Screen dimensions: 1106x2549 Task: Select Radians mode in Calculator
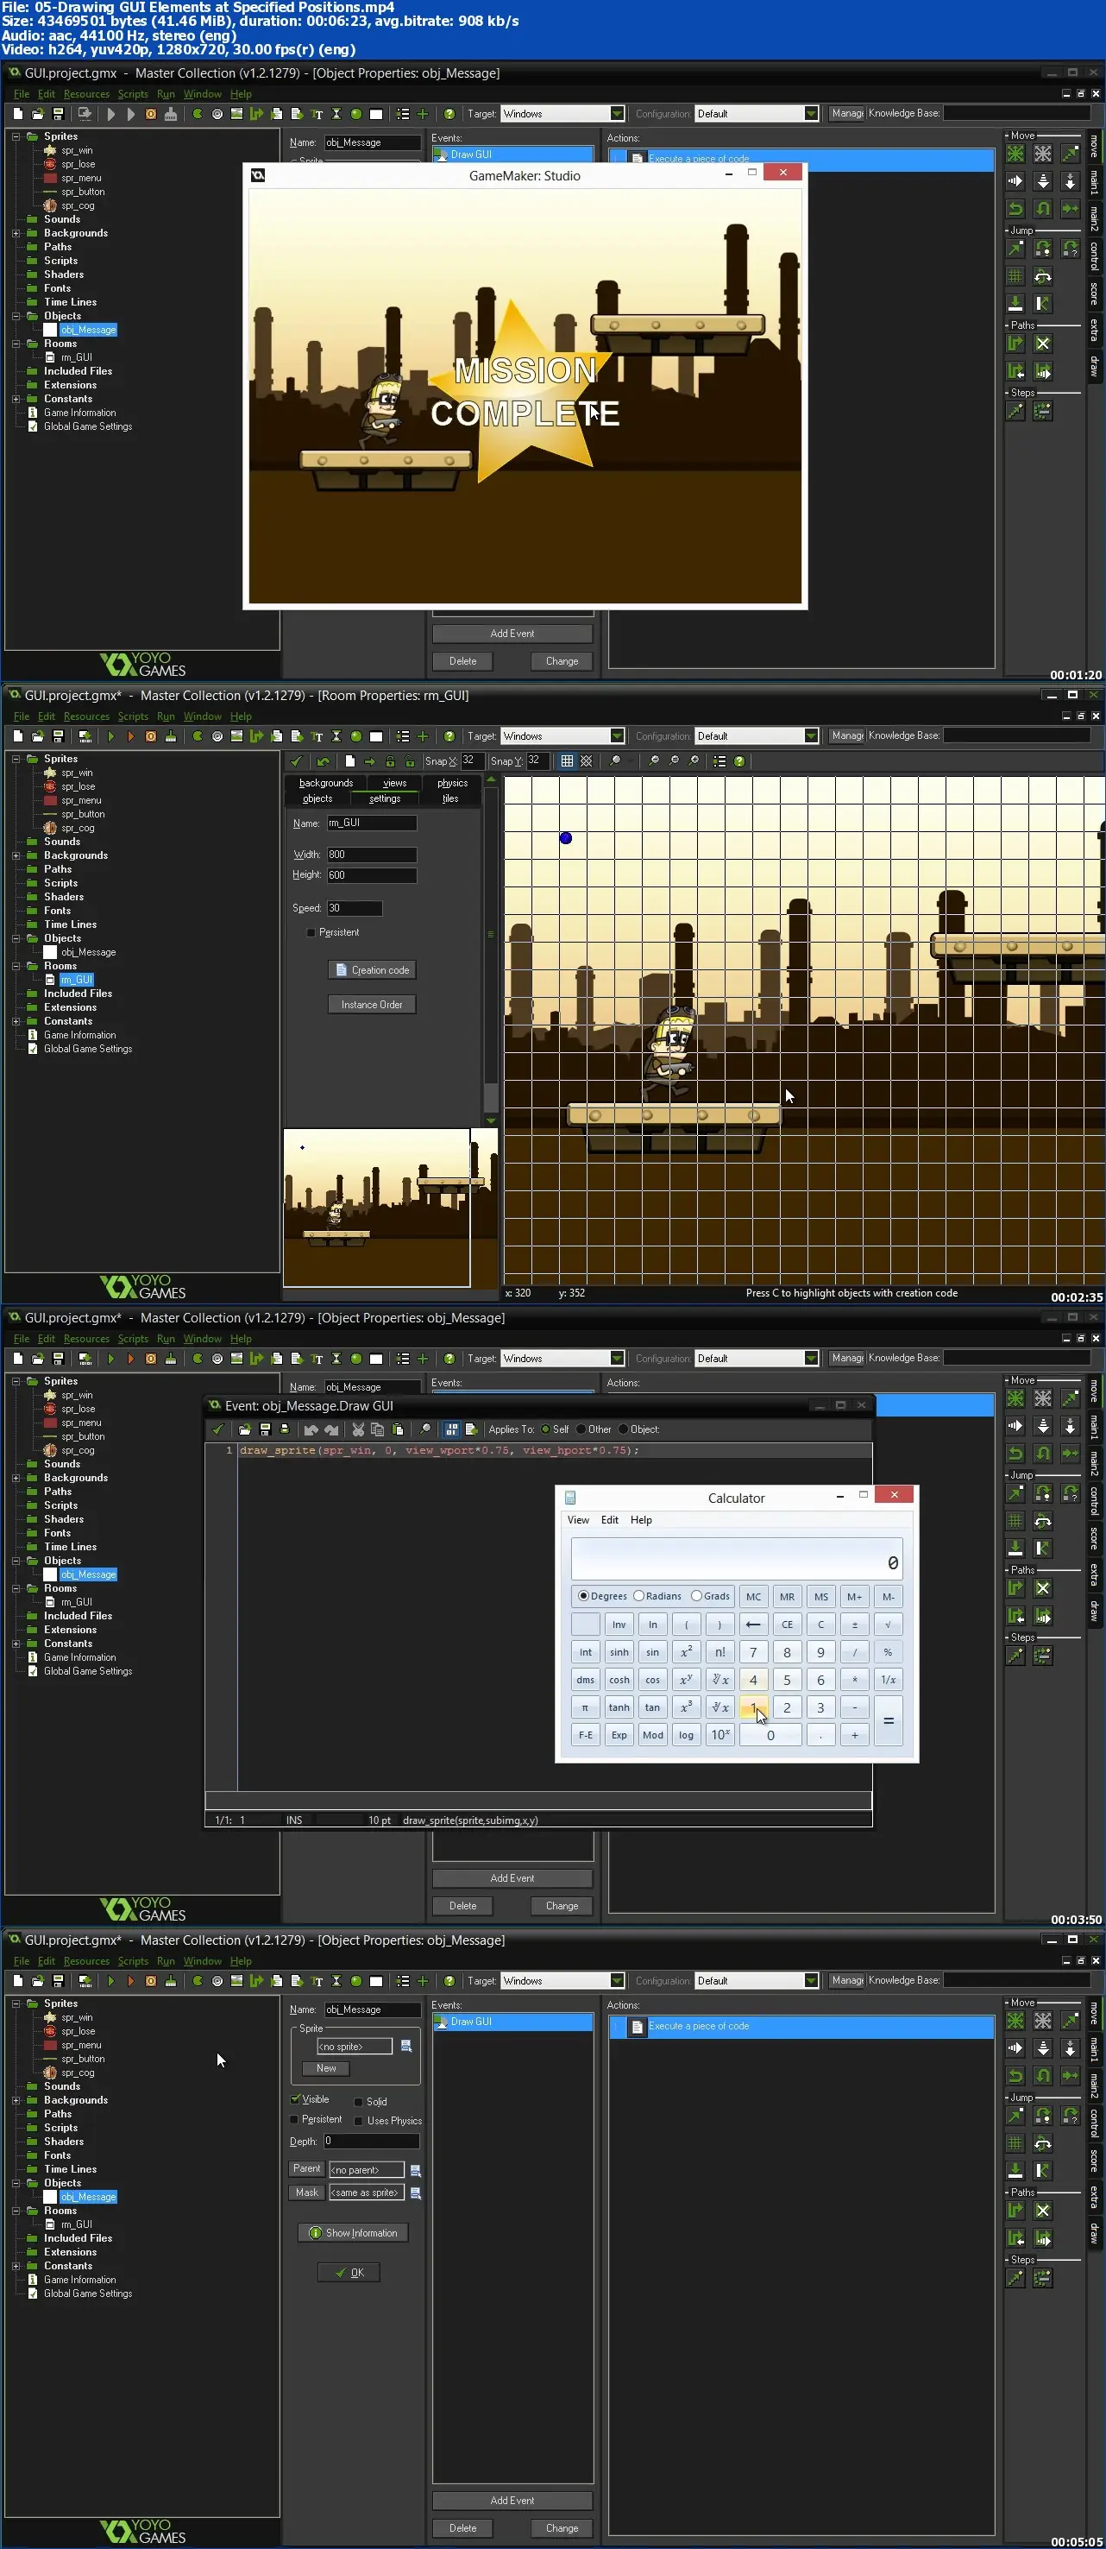tap(639, 1595)
